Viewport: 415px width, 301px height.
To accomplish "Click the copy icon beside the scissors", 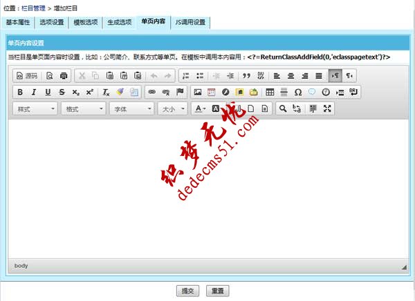I will (x=95, y=76).
